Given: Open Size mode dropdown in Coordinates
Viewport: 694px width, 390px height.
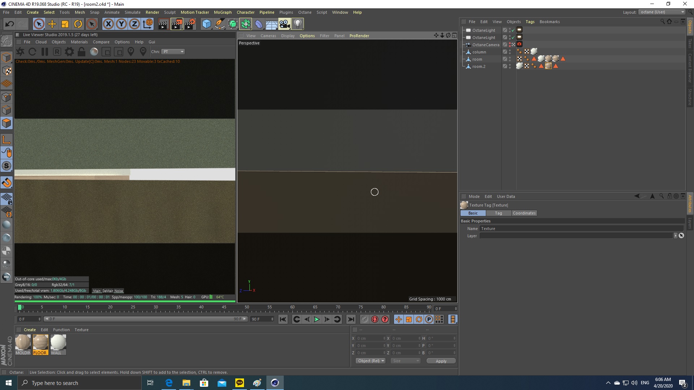Looking at the screenshot, I should (405, 361).
